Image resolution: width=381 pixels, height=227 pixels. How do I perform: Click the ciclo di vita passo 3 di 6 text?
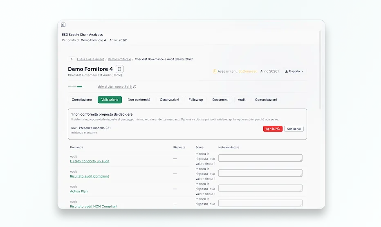[115, 87]
